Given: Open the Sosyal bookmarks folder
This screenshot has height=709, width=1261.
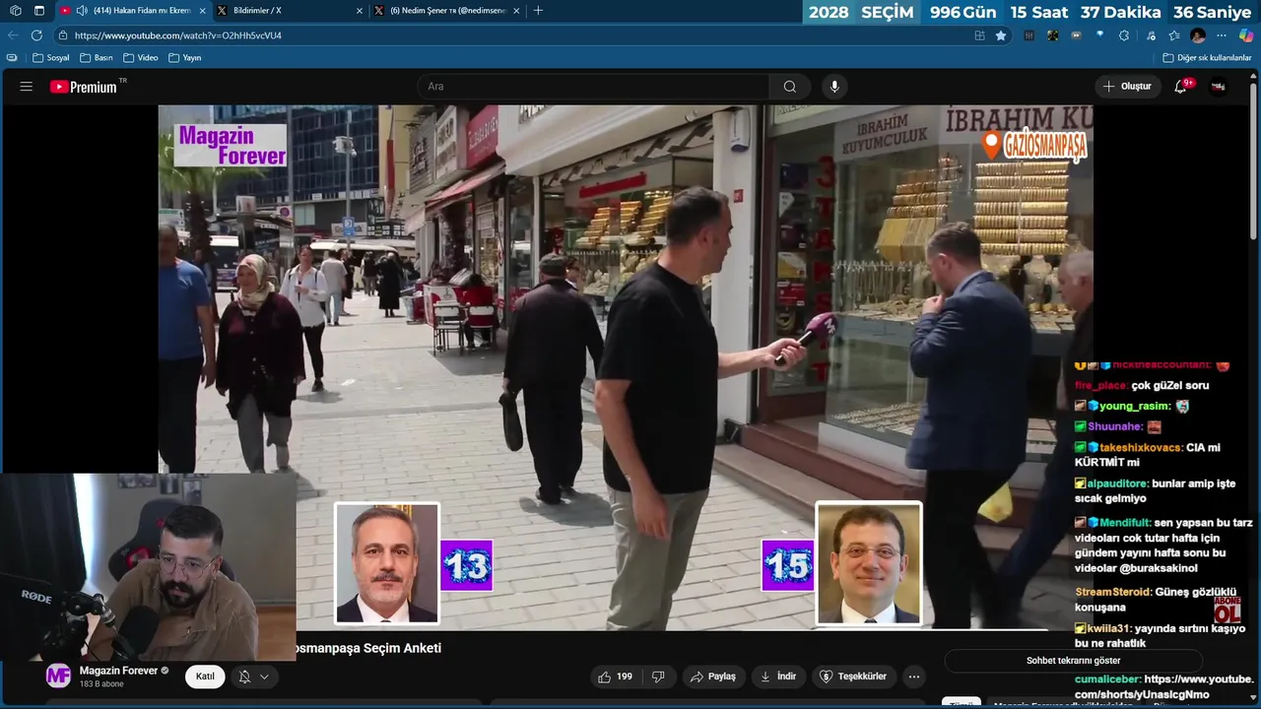Looking at the screenshot, I should (51, 58).
